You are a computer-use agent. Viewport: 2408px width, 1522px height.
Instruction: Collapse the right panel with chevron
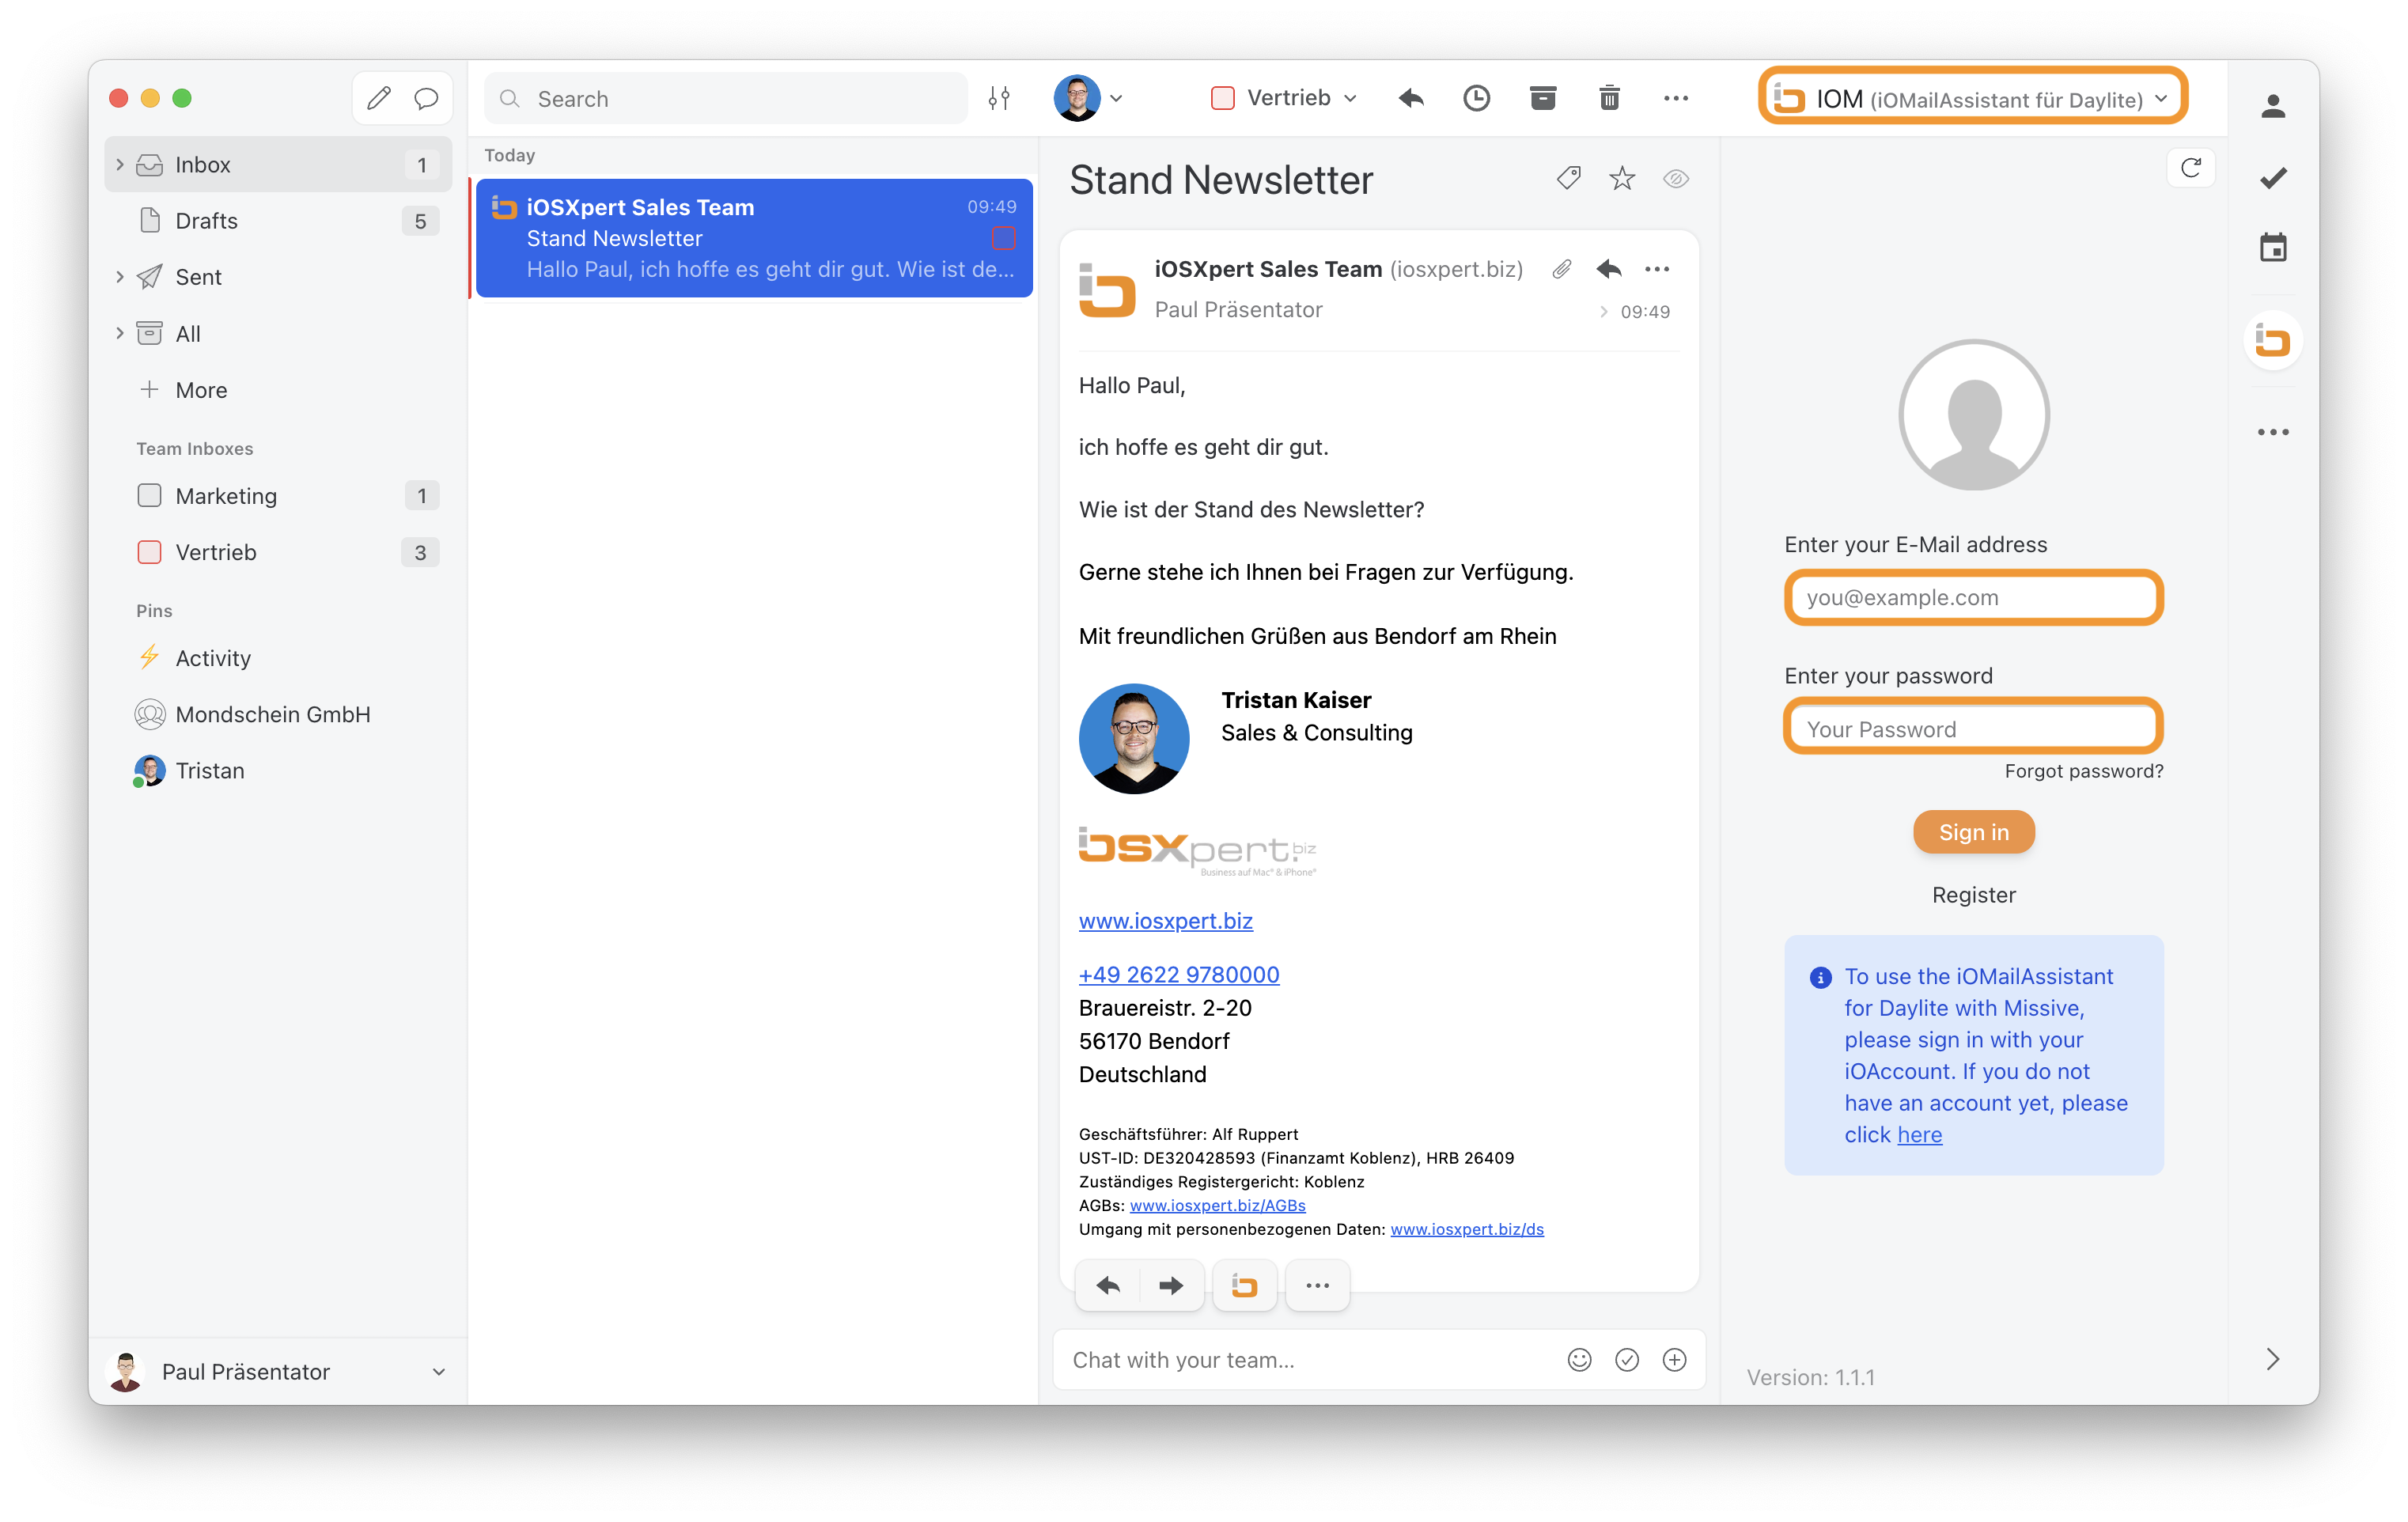2272,1359
